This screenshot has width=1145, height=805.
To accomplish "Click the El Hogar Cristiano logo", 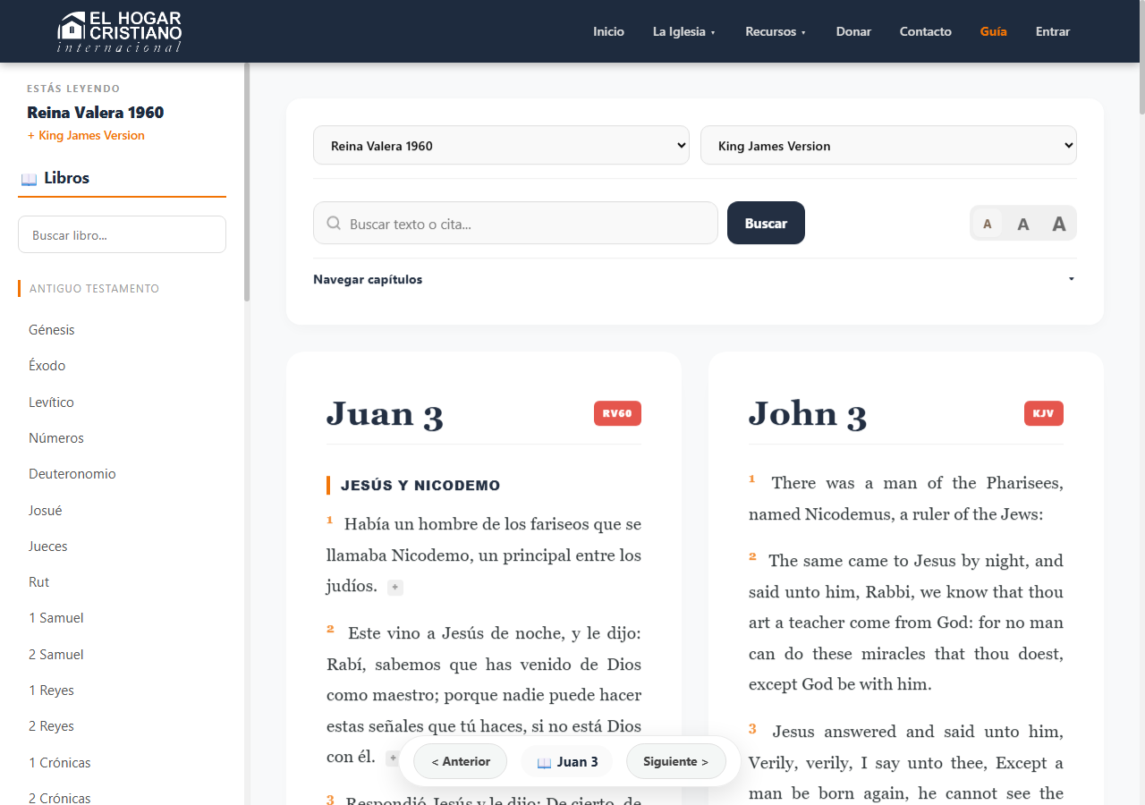I will pos(120,32).
